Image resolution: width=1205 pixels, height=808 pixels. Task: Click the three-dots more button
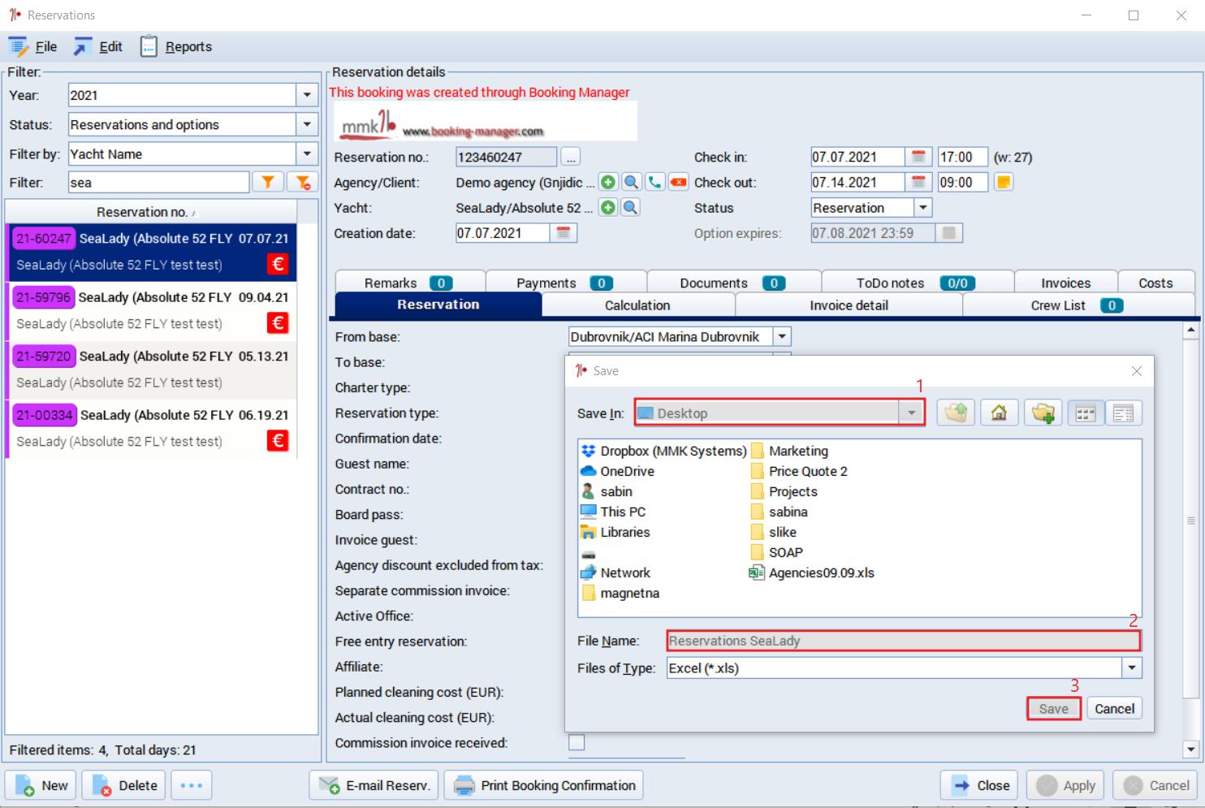click(x=192, y=785)
